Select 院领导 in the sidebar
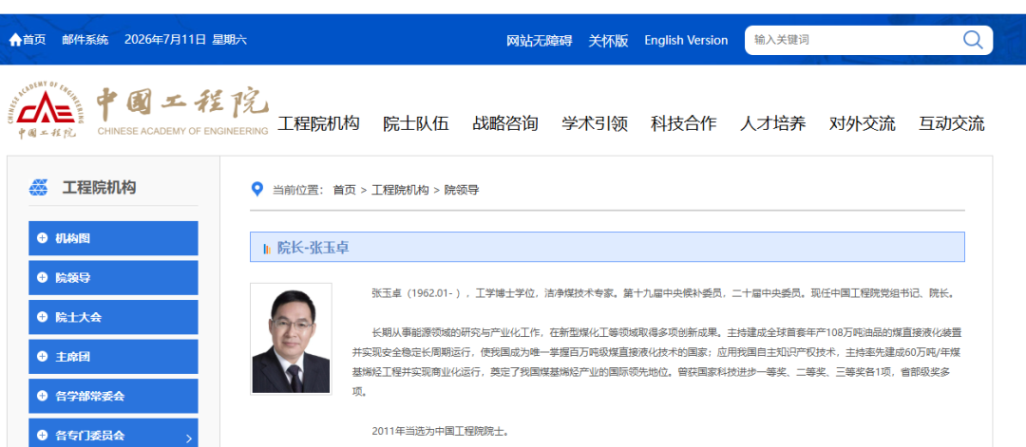 tap(113, 278)
